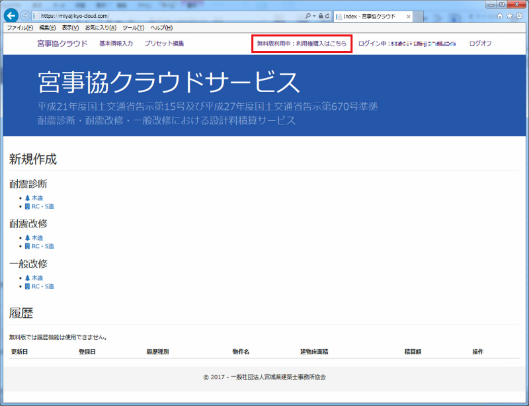Screen dimensions: 529x406
Task: Select the Index - 宮事協クラウド tab
Action: click(373, 16)
